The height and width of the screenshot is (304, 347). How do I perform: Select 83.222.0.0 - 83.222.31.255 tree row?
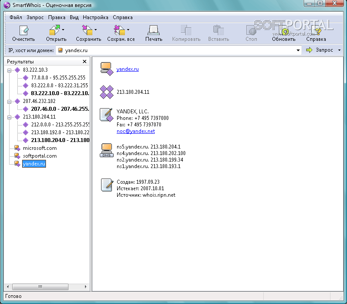(x=59, y=85)
